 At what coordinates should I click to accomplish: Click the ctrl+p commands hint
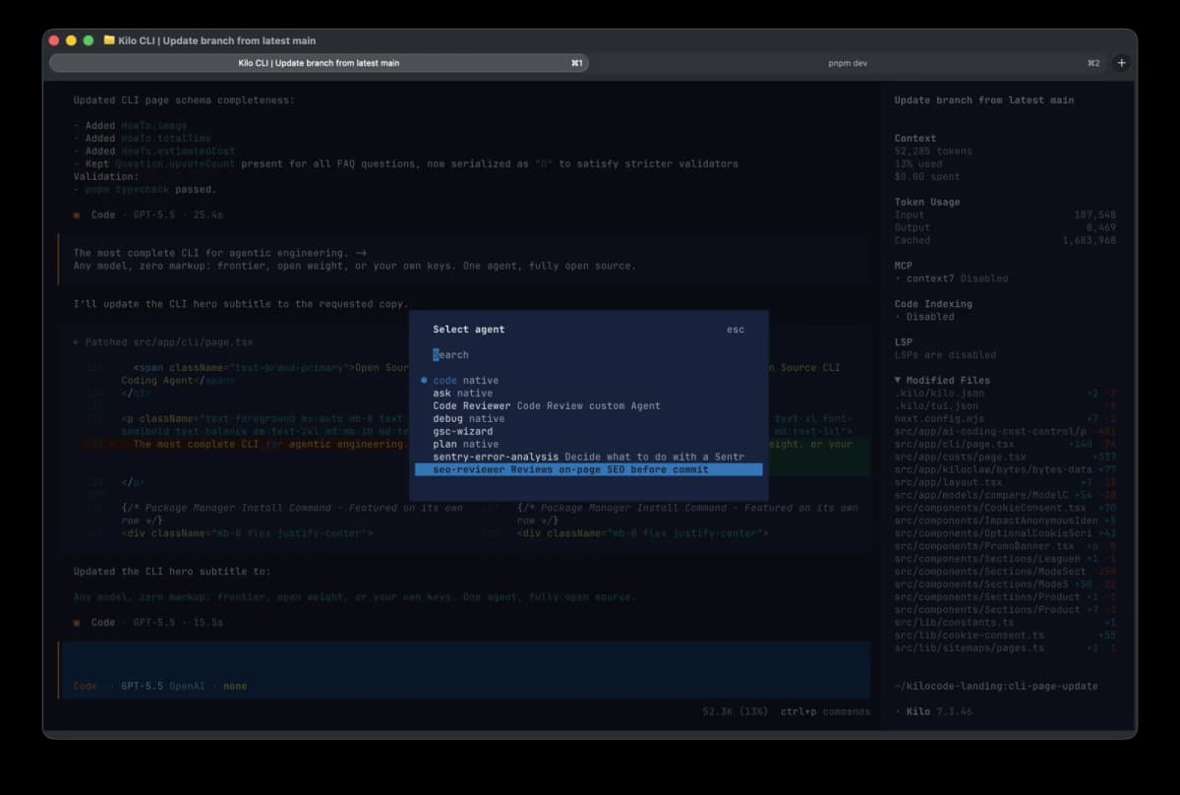tap(825, 711)
